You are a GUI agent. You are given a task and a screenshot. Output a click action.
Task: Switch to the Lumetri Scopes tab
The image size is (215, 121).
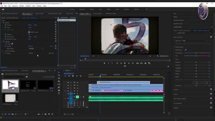coord(39,13)
